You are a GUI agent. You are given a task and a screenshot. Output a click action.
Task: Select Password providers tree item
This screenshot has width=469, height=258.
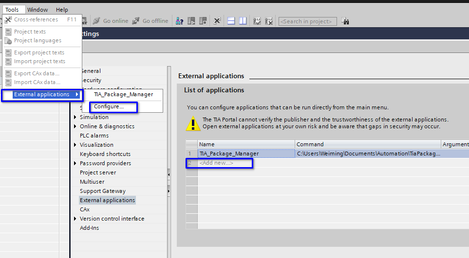click(x=105, y=163)
